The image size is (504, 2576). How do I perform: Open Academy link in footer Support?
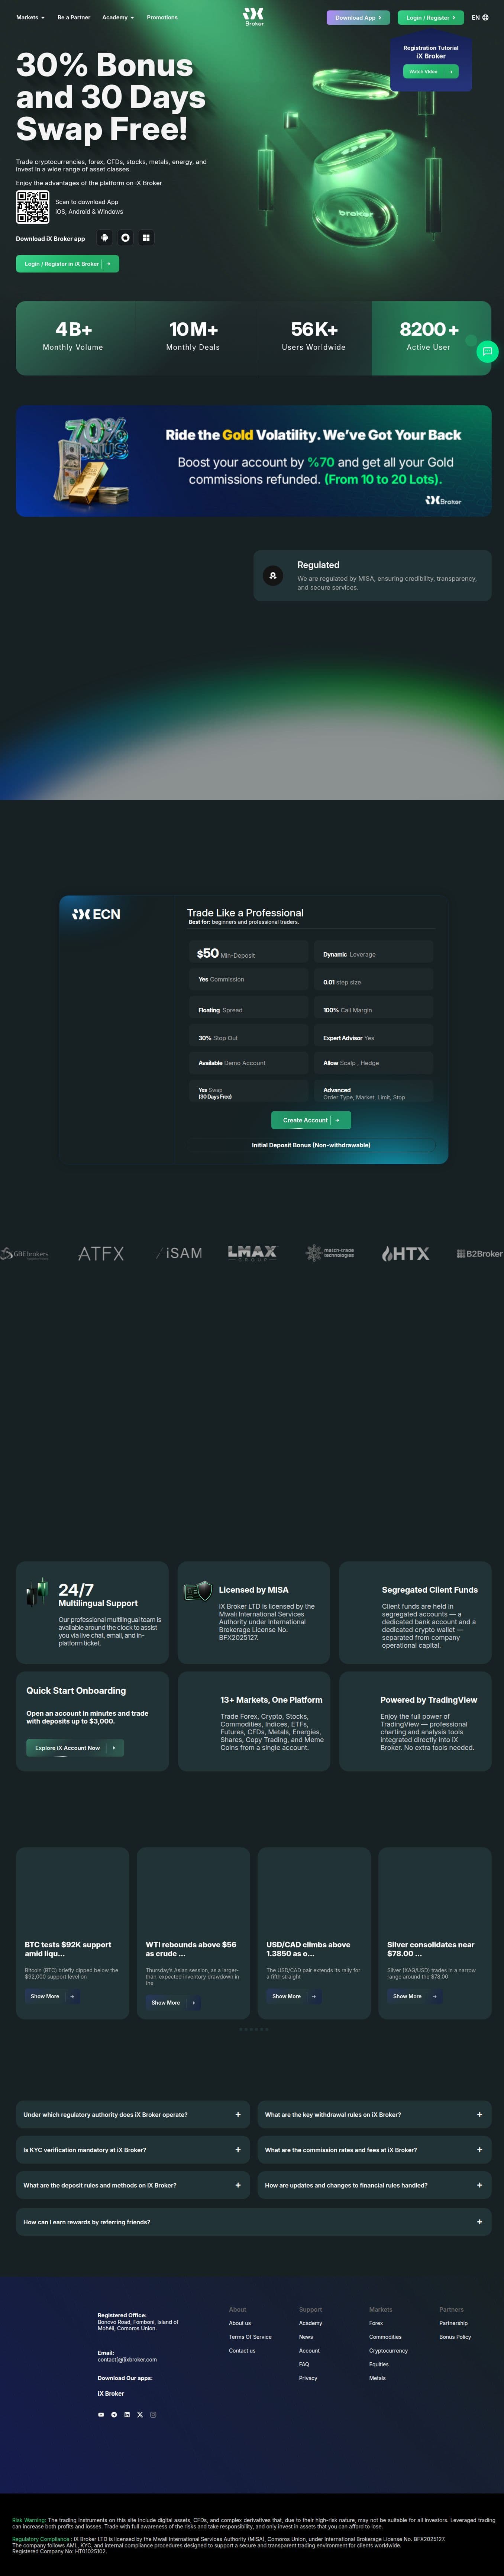(x=311, y=2323)
